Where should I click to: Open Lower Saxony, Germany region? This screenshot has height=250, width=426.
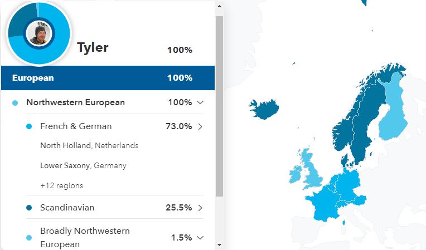tap(83, 166)
